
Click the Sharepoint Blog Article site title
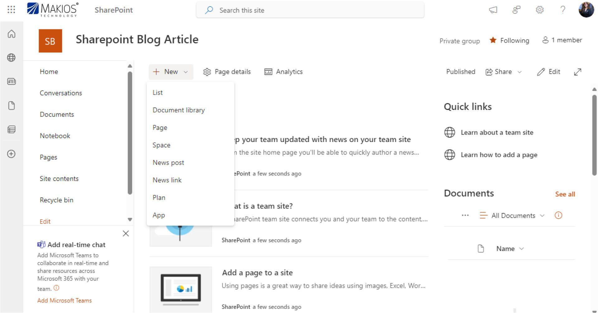[137, 40]
